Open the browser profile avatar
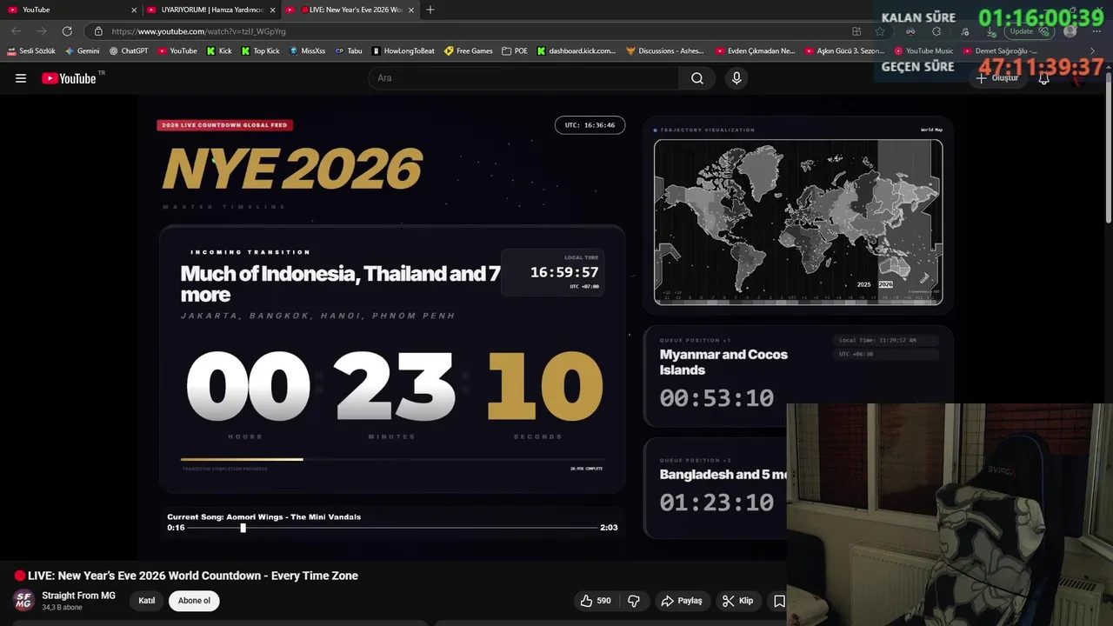Viewport: 1113px width, 626px height. pyautogui.click(x=1070, y=31)
